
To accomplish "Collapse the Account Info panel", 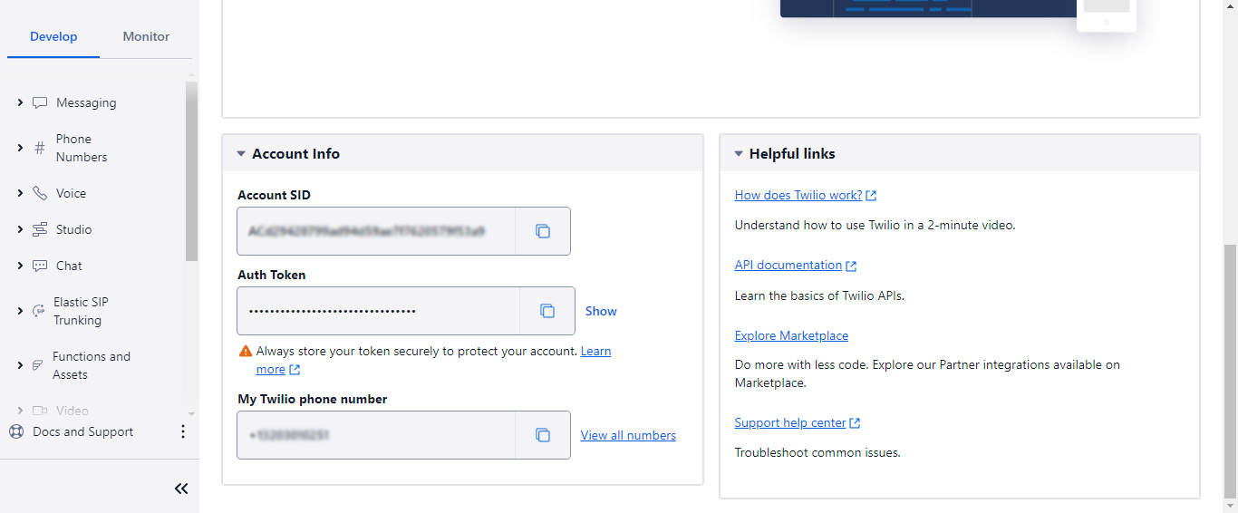I will pos(241,154).
